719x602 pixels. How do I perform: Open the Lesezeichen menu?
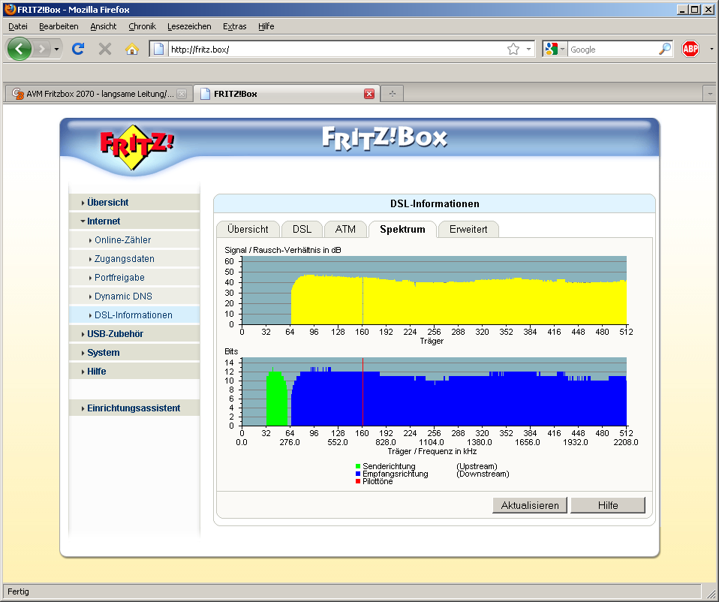(x=189, y=26)
